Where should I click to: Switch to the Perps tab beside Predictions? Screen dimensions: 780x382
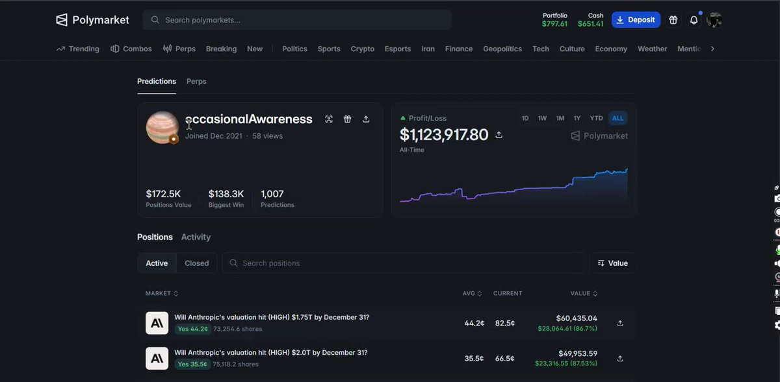point(196,81)
